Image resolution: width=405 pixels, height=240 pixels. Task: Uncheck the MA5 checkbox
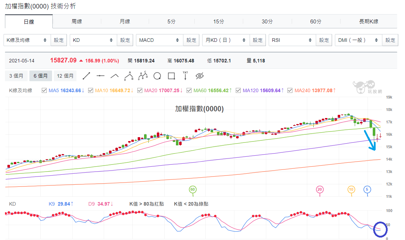point(44,90)
